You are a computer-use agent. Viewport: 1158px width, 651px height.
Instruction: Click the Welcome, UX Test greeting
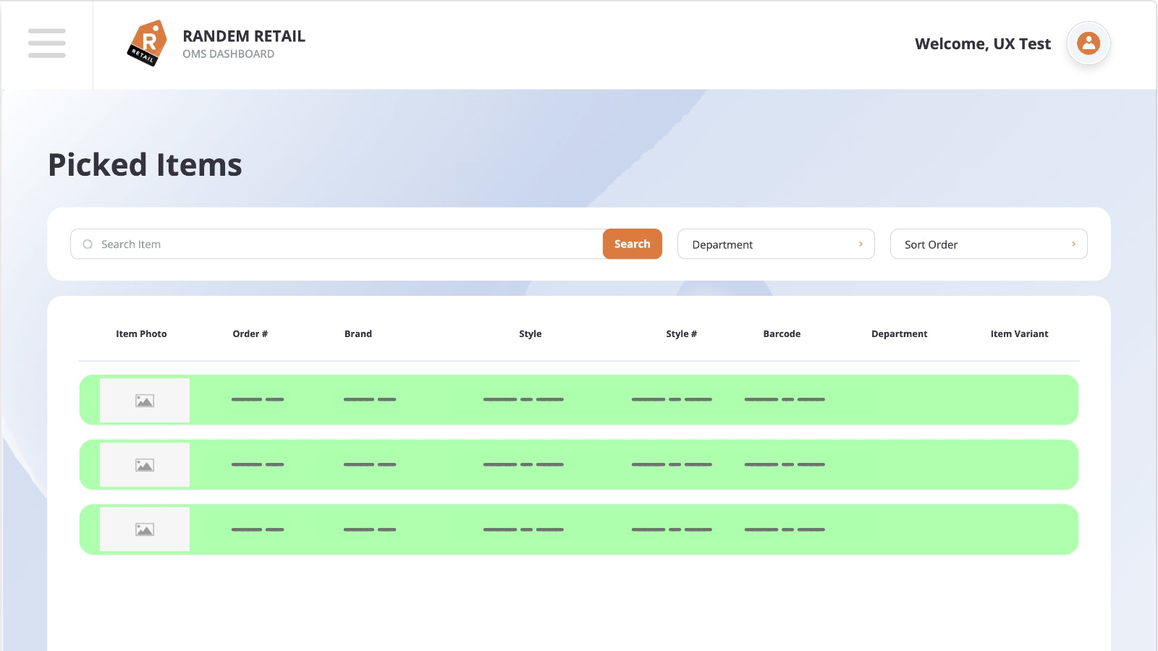pos(982,44)
